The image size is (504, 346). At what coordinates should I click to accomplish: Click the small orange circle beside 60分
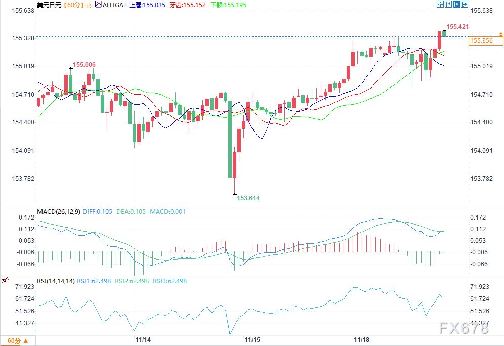(90, 5)
